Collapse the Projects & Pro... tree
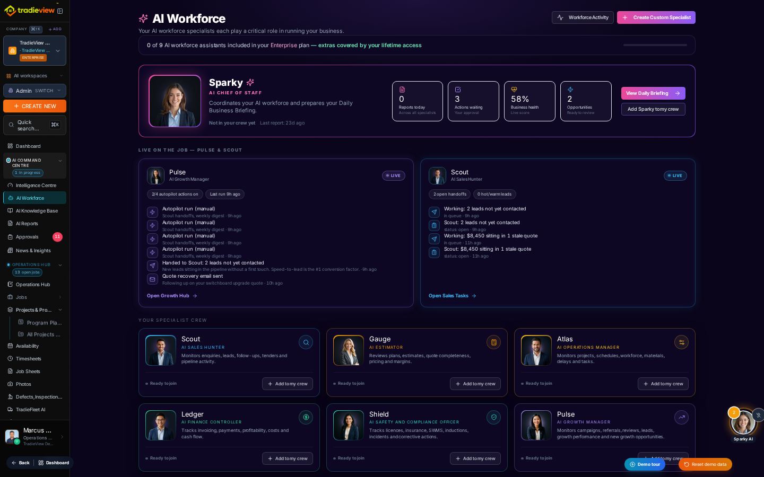Image resolution: width=764 pixels, height=477 pixels. (60, 310)
